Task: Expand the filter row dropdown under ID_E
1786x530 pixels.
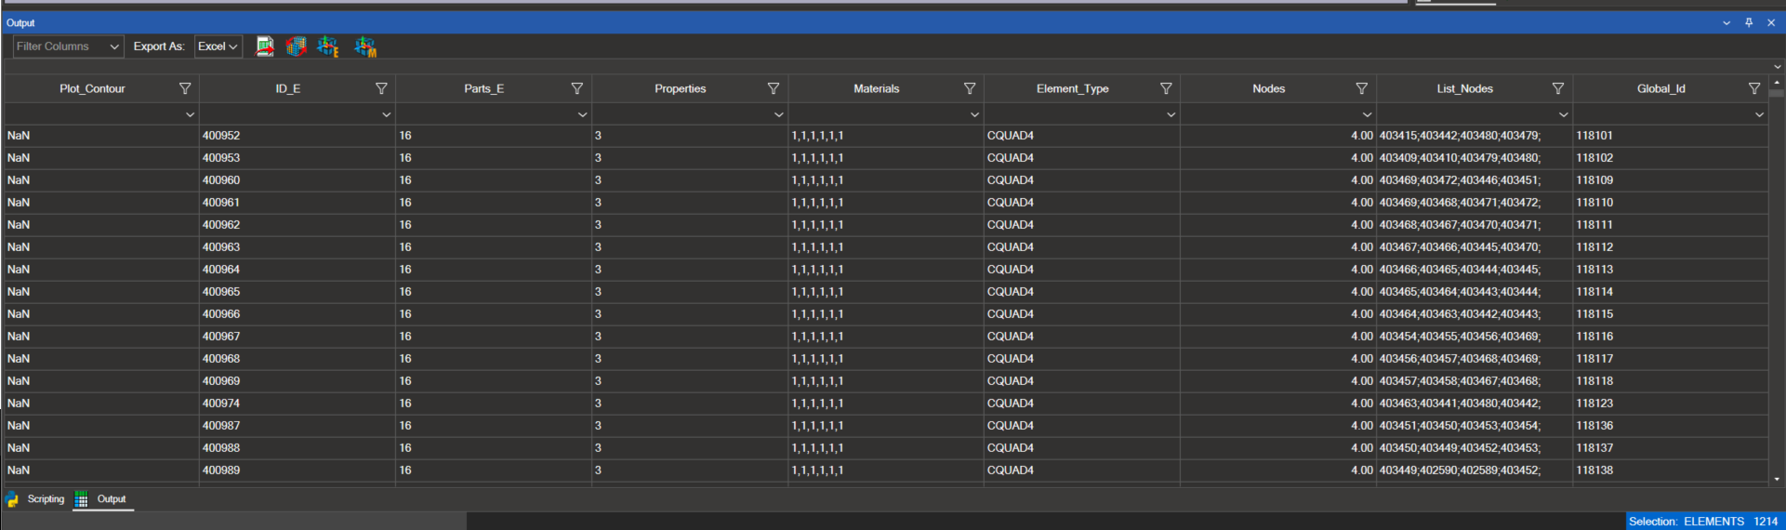Action: tap(386, 114)
